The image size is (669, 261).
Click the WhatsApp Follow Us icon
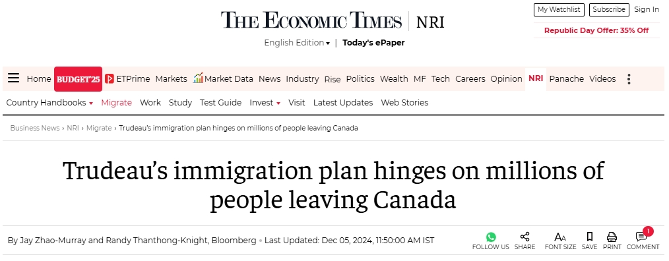click(x=491, y=237)
